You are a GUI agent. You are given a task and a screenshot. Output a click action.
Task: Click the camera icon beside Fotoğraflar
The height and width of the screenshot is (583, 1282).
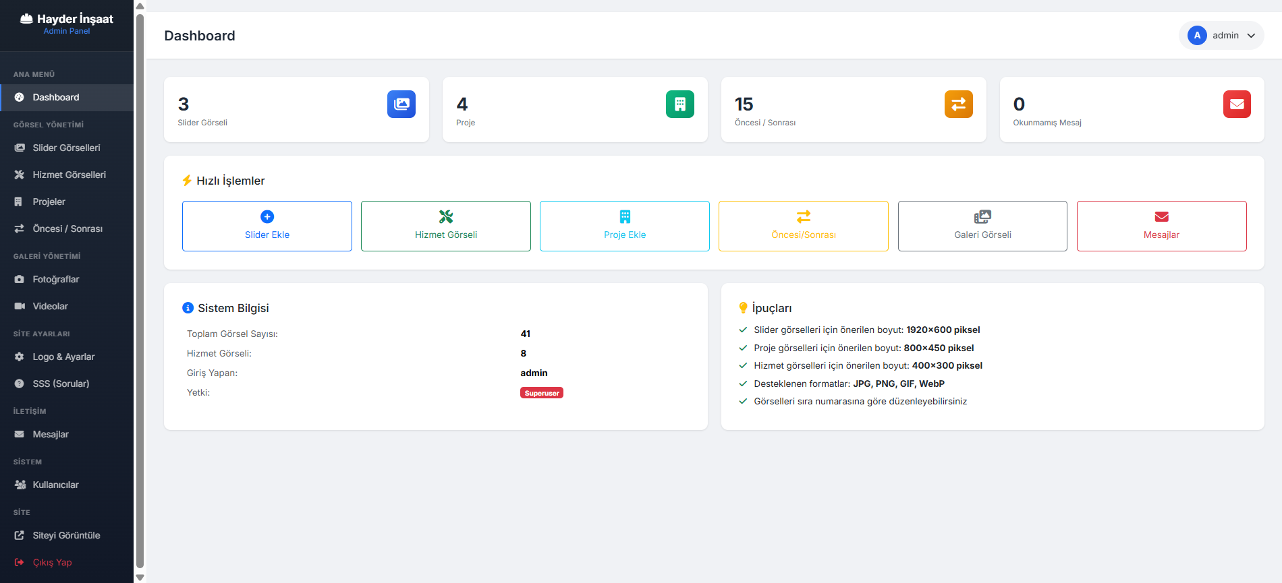(x=20, y=279)
